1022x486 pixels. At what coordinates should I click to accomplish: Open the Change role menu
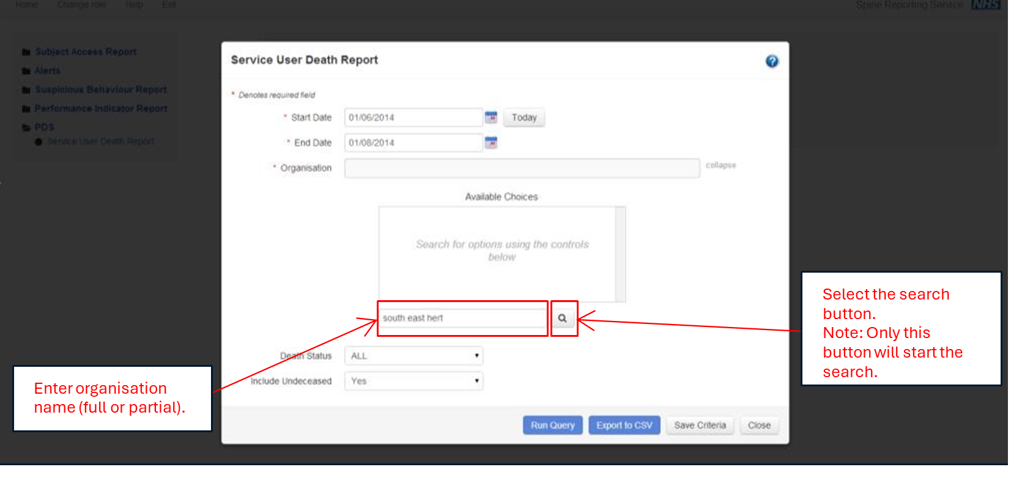point(82,4)
